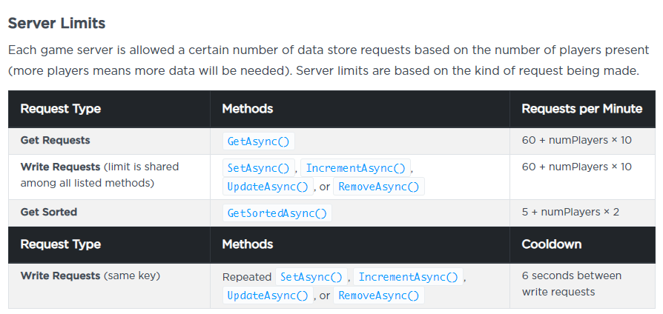
Task: Open the GetAsync() method link
Action: 259,141
